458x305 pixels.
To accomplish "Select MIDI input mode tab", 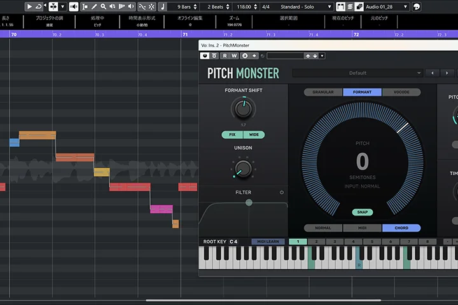I will pos(362,228).
